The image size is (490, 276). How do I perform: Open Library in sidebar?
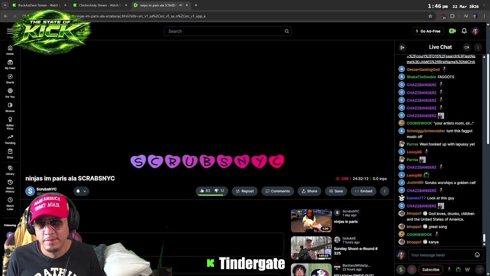10,170
